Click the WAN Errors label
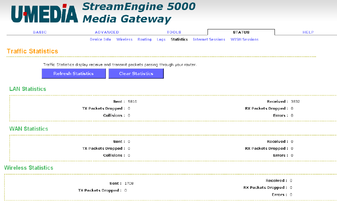 (x=280, y=155)
